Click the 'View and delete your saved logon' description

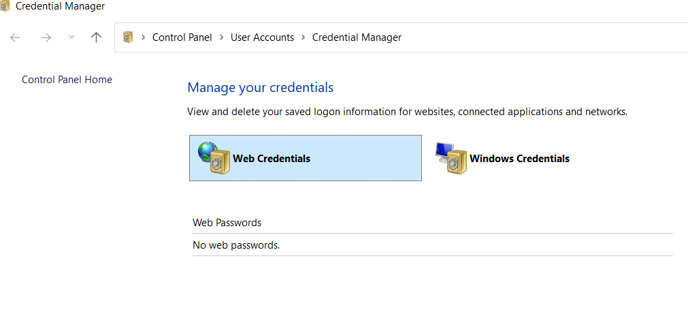coord(407,112)
